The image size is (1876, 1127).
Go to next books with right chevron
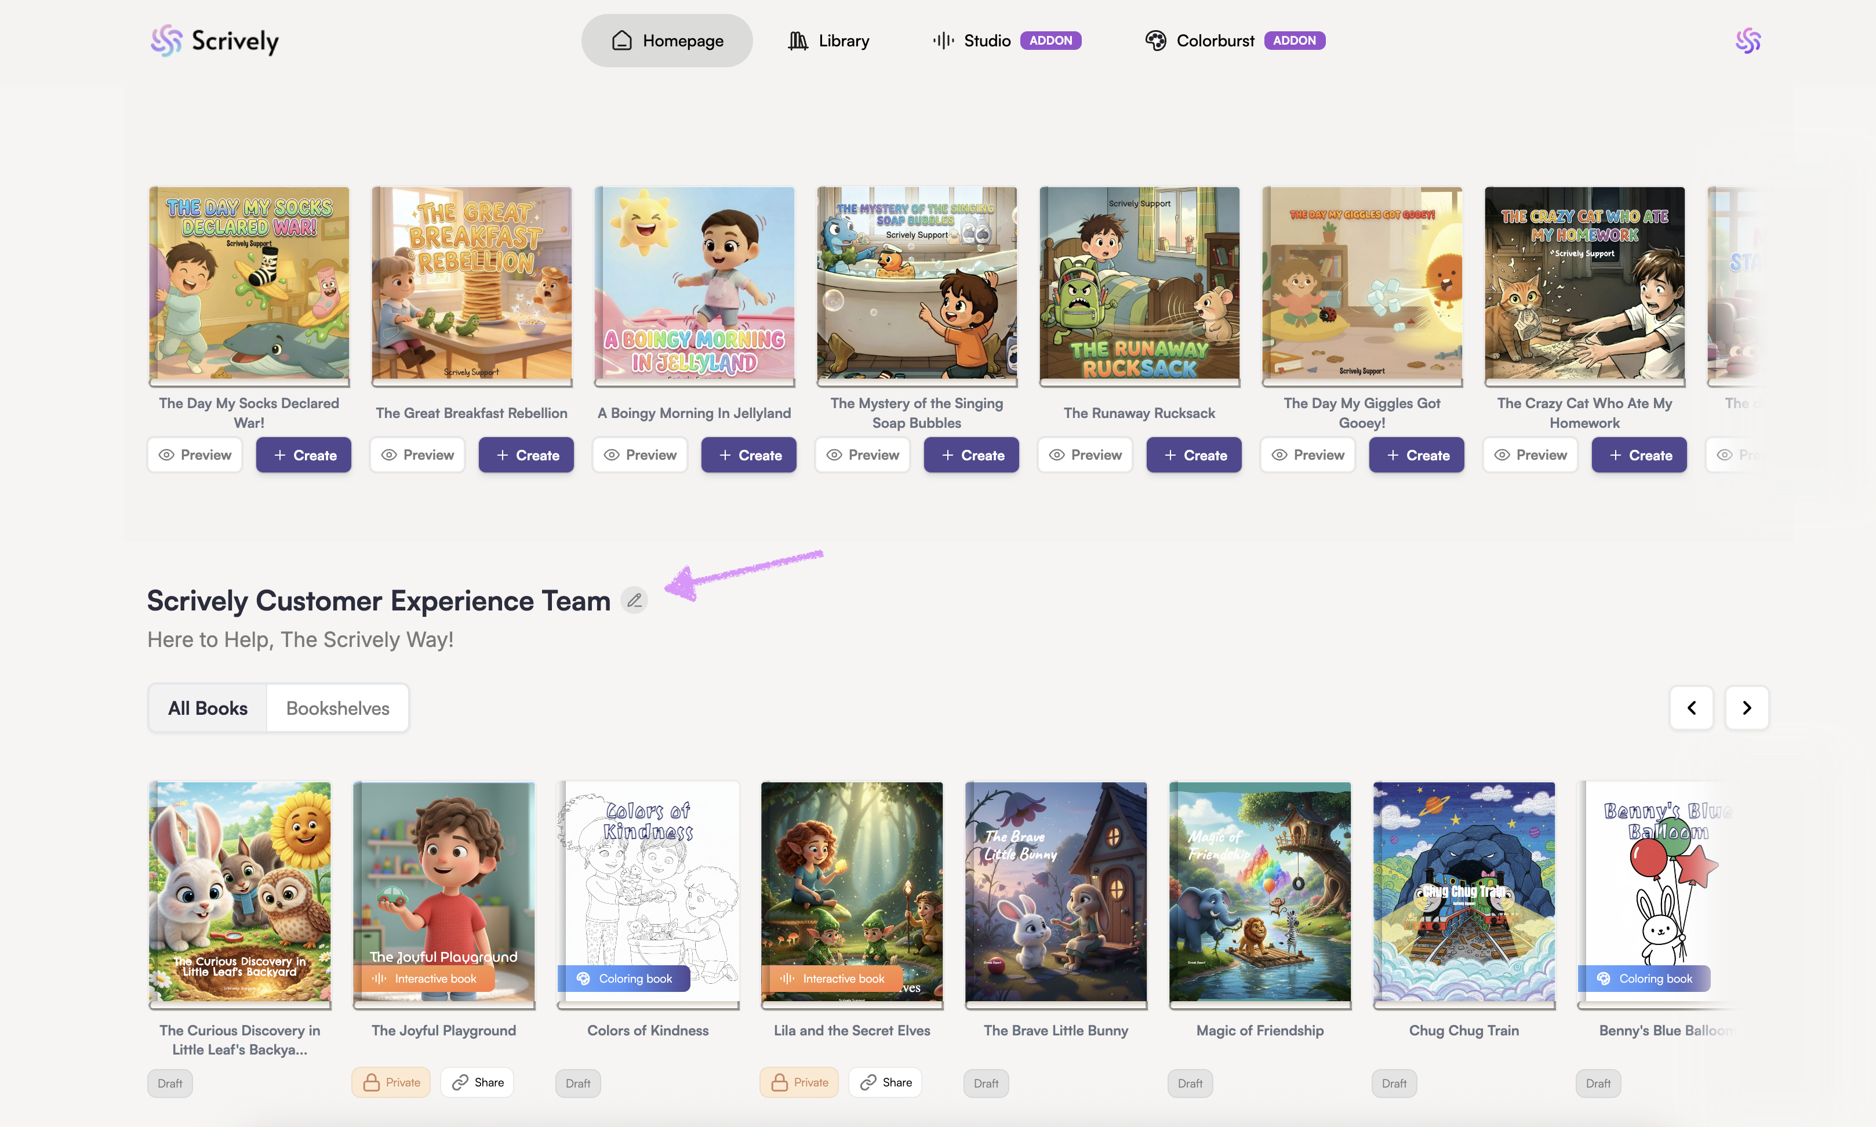pyautogui.click(x=1746, y=708)
